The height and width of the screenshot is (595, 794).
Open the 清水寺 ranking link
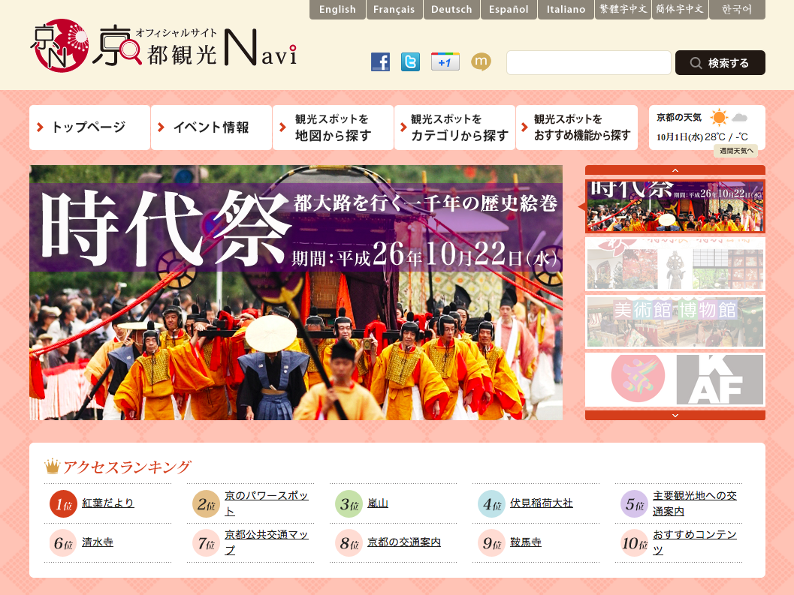point(97,542)
